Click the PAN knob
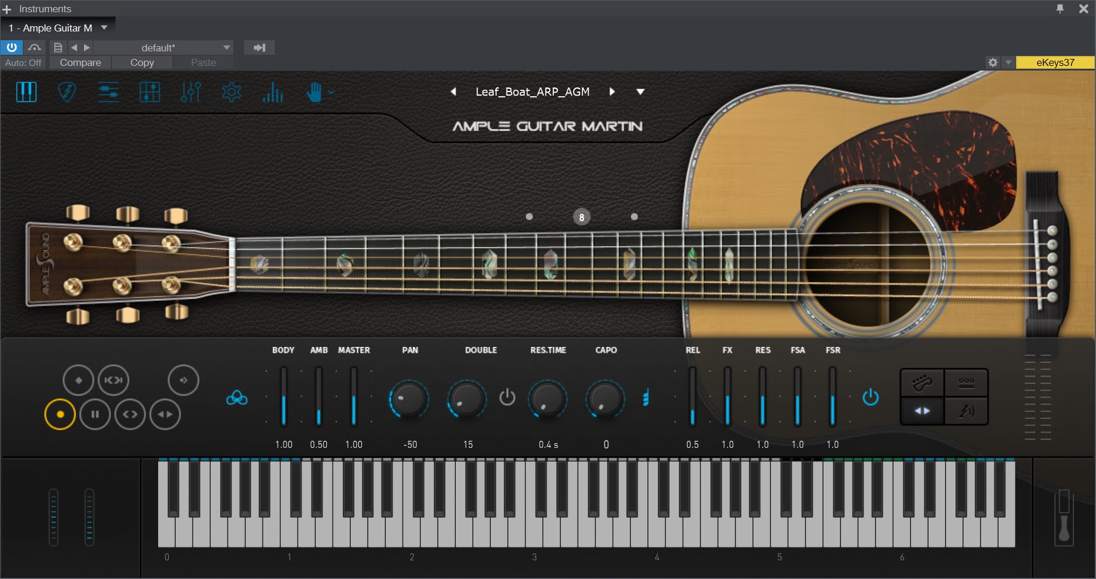This screenshot has width=1096, height=579. [x=409, y=399]
